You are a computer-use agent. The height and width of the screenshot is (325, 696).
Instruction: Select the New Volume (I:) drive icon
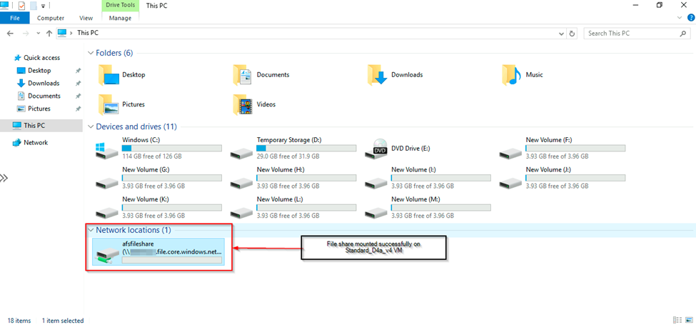click(x=376, y=183)
